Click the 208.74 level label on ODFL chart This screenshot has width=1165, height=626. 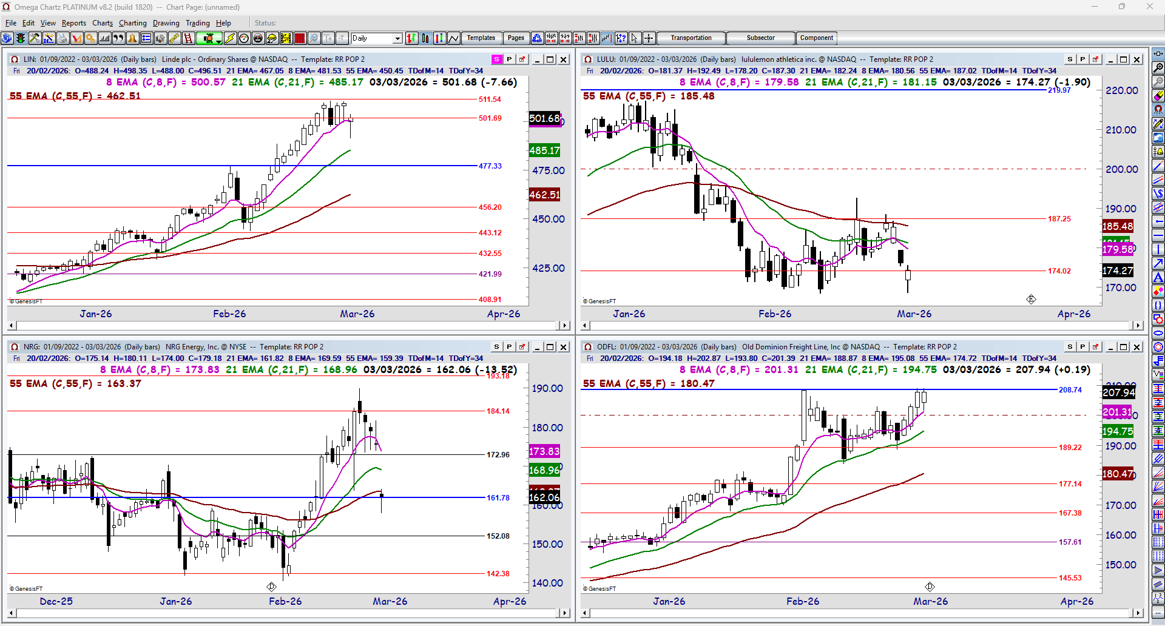pos(1070,390)
